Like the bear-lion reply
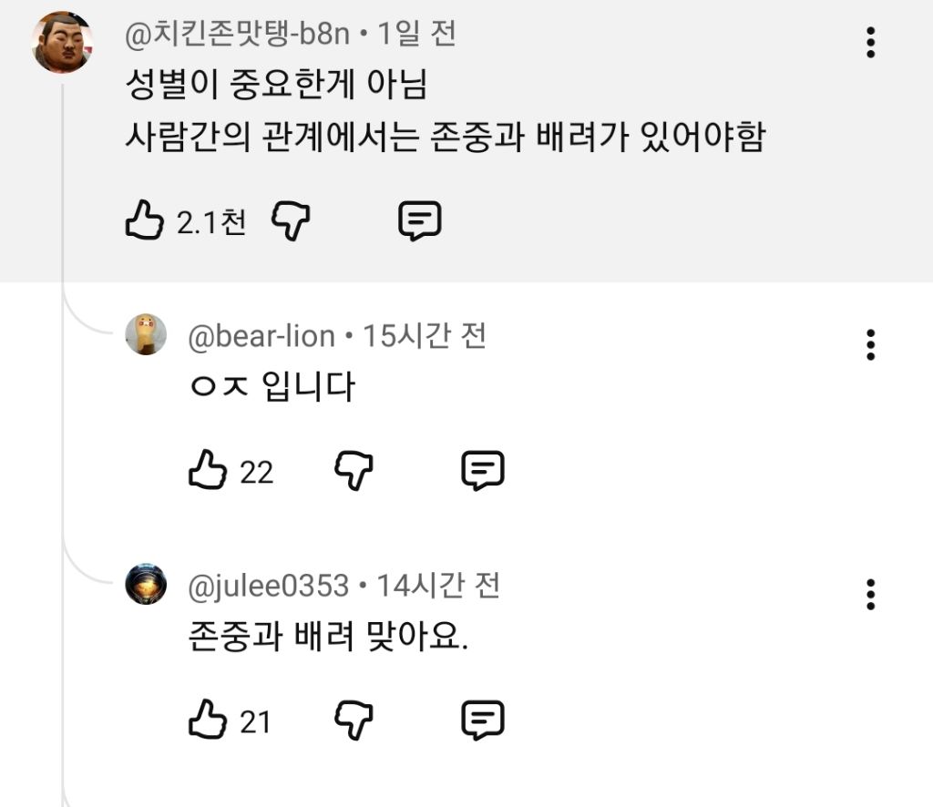The width and height of the screenshot is (933, 807). (x=207, y=471)
